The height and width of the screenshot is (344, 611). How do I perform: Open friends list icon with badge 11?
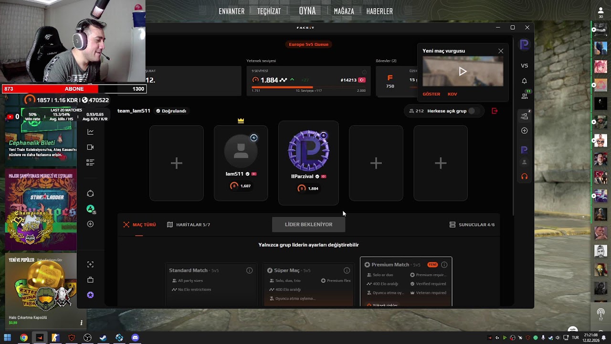click(x=524, y=96)
